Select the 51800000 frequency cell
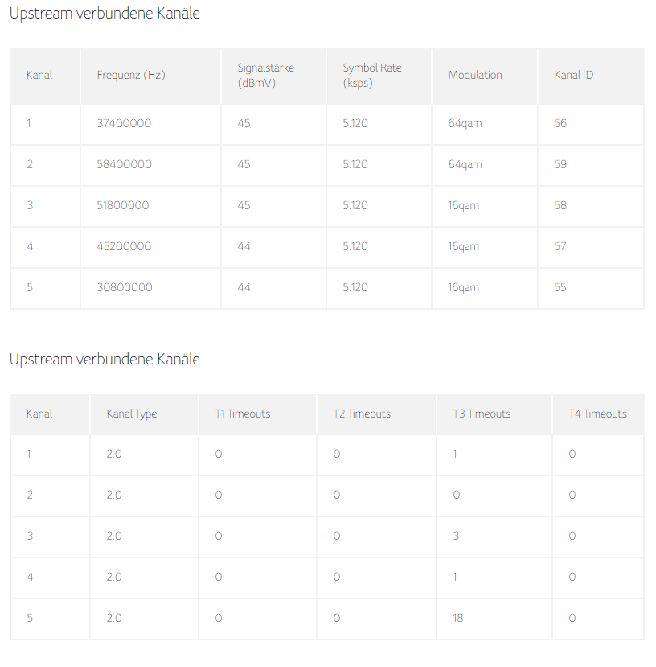Image resolution: width=656 pixels, height=667 pixels. pos(123,205)
